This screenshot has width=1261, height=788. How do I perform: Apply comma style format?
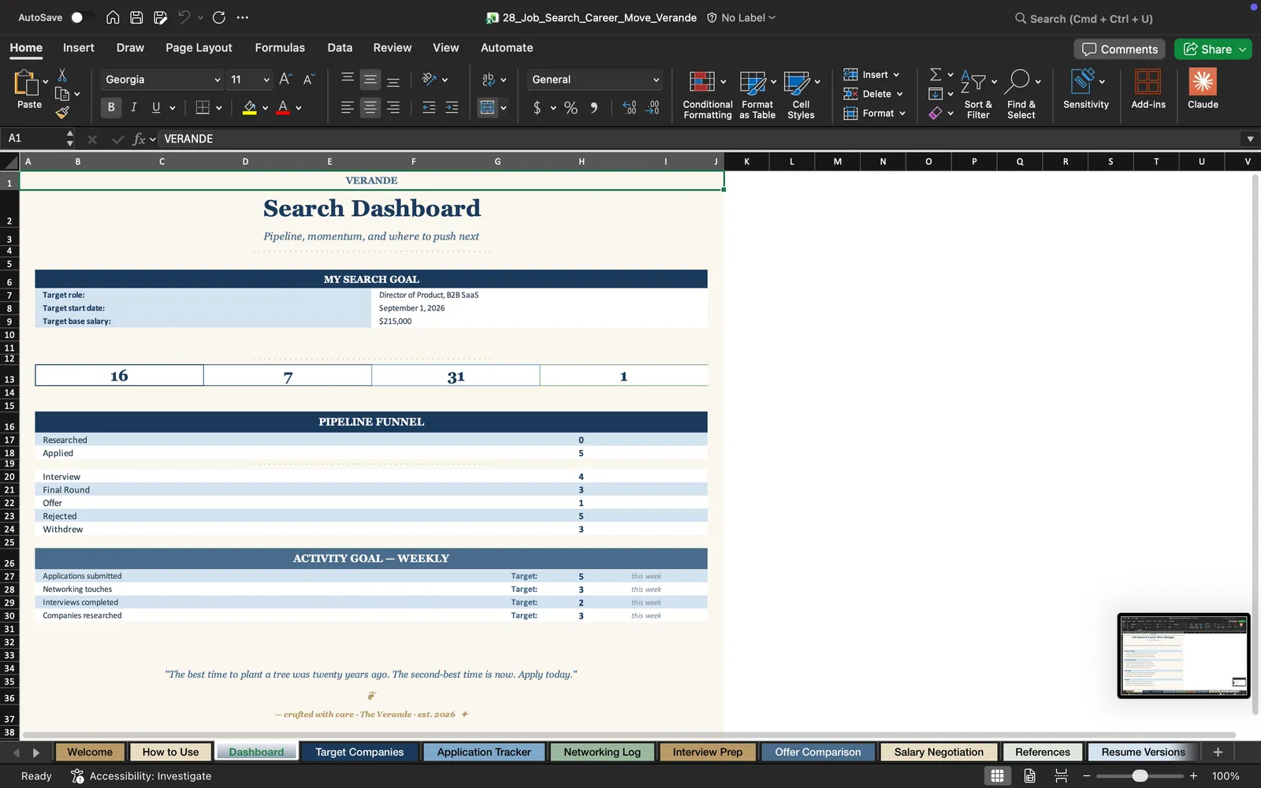(593, 108)
